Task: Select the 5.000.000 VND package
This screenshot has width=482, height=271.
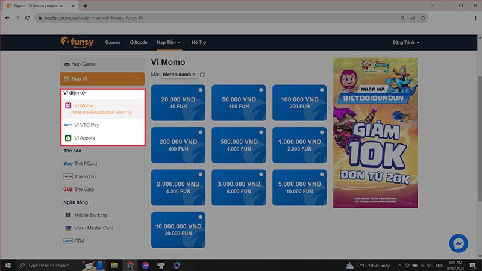Action: [299, 187]
